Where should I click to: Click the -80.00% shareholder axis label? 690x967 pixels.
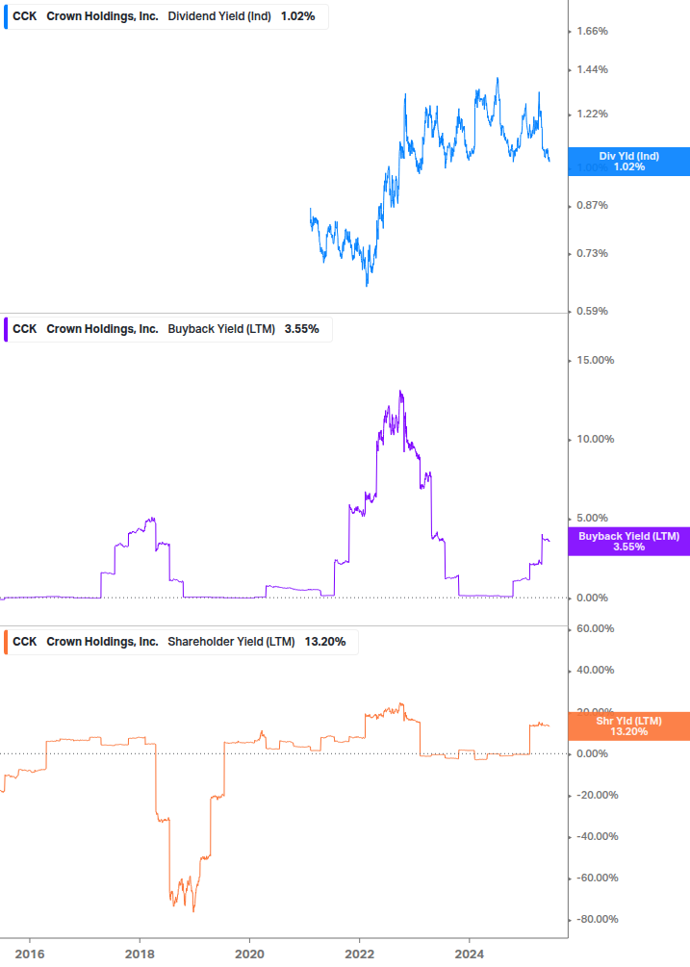click(597, 920)
